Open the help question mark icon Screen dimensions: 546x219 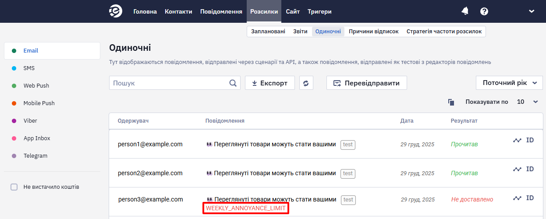click(x=484, y=11)
